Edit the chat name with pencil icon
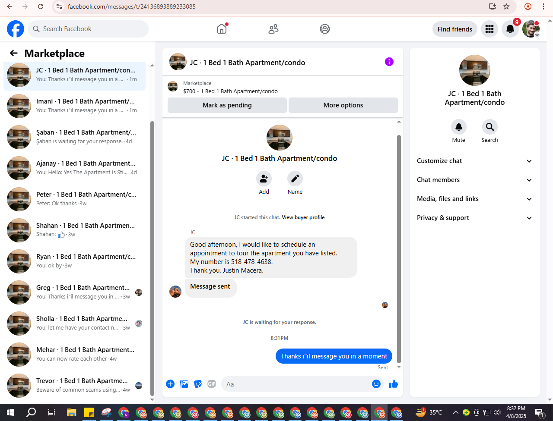 pos(295,179)
